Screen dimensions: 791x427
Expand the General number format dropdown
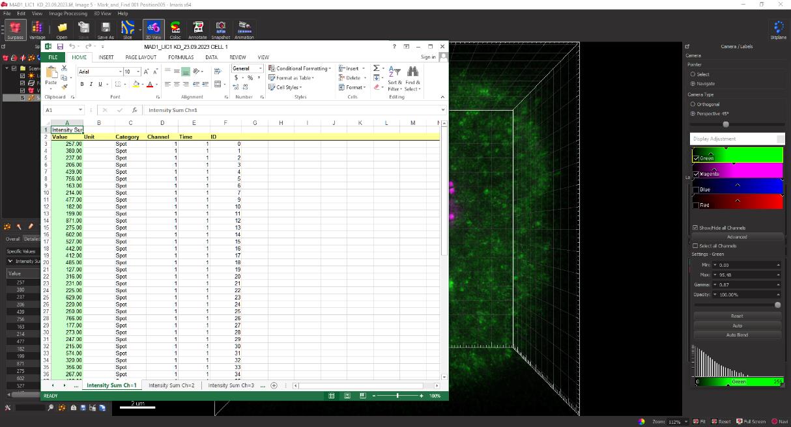[261, 68]
